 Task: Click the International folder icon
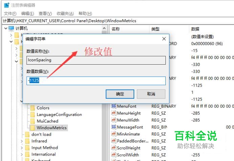[27, 154]
